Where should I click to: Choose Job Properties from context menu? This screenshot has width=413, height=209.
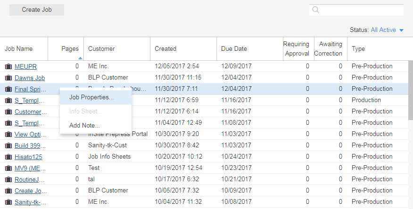91,97
